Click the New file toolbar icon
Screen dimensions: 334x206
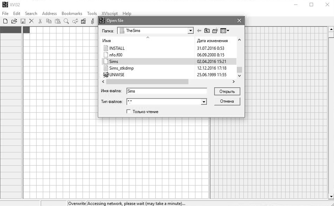tap(5, 21)
